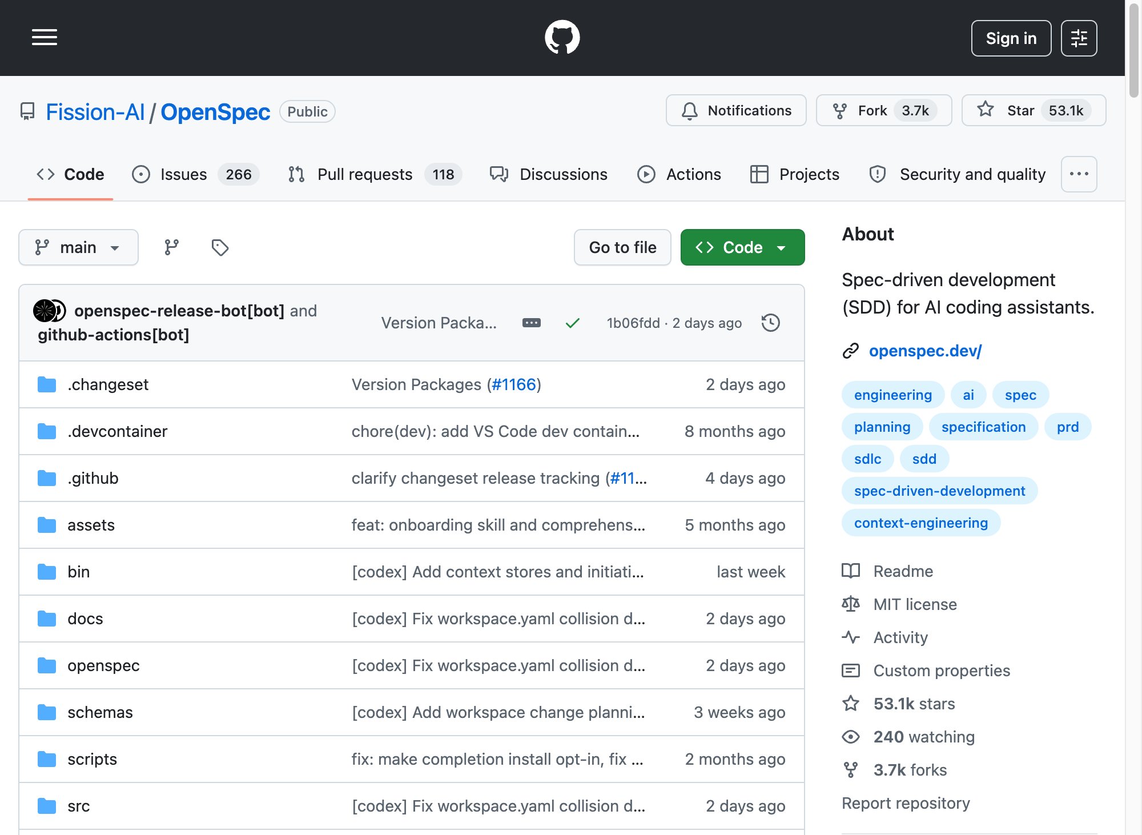1142x835 pixels.
Task: Select the context-engineering topic tag
Action: point(921,523)
